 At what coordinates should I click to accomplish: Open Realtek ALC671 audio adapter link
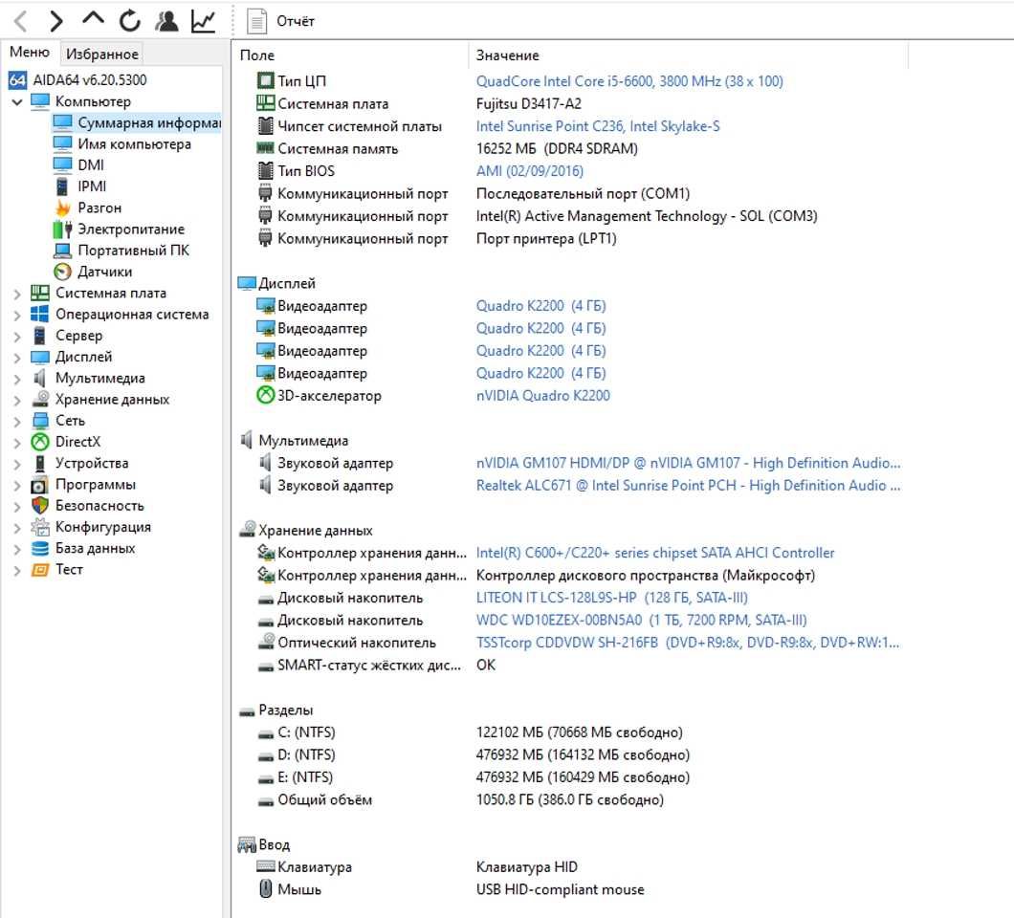pyautogui.click(x=688, y=486)
